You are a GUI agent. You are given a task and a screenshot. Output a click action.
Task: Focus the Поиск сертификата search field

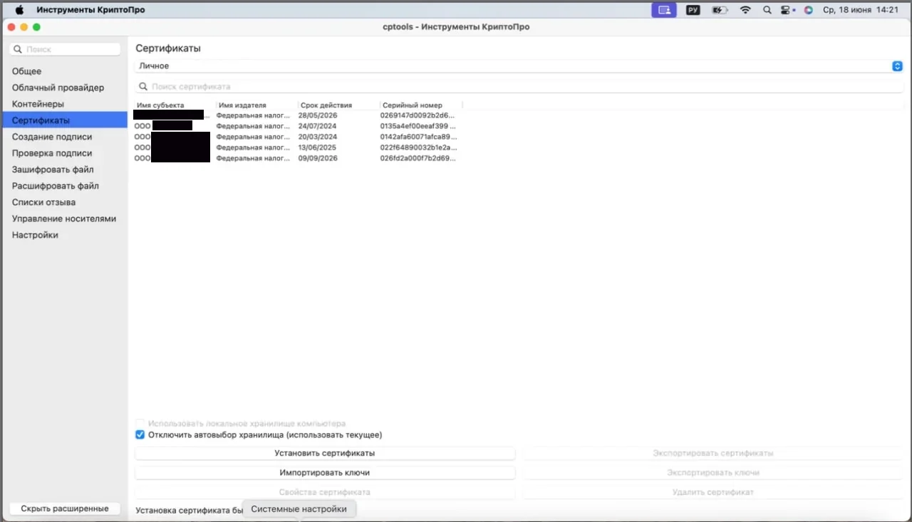[519, 86]
